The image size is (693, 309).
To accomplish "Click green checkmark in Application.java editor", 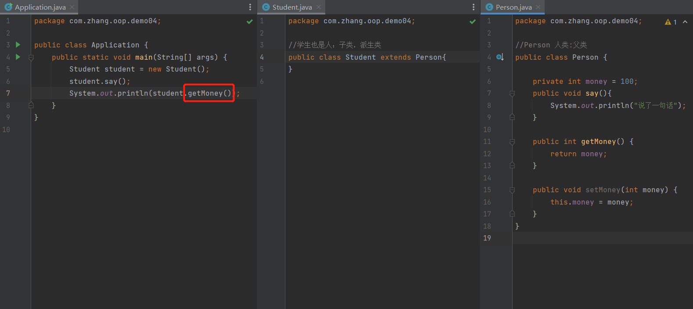I will pos(250,22).
